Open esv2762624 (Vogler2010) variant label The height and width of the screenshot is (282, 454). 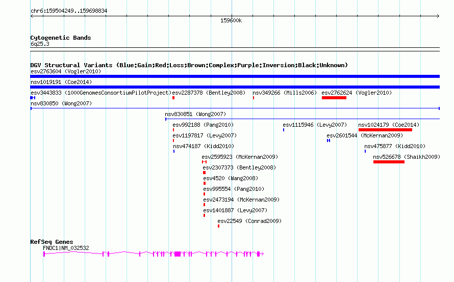[357, 93]
